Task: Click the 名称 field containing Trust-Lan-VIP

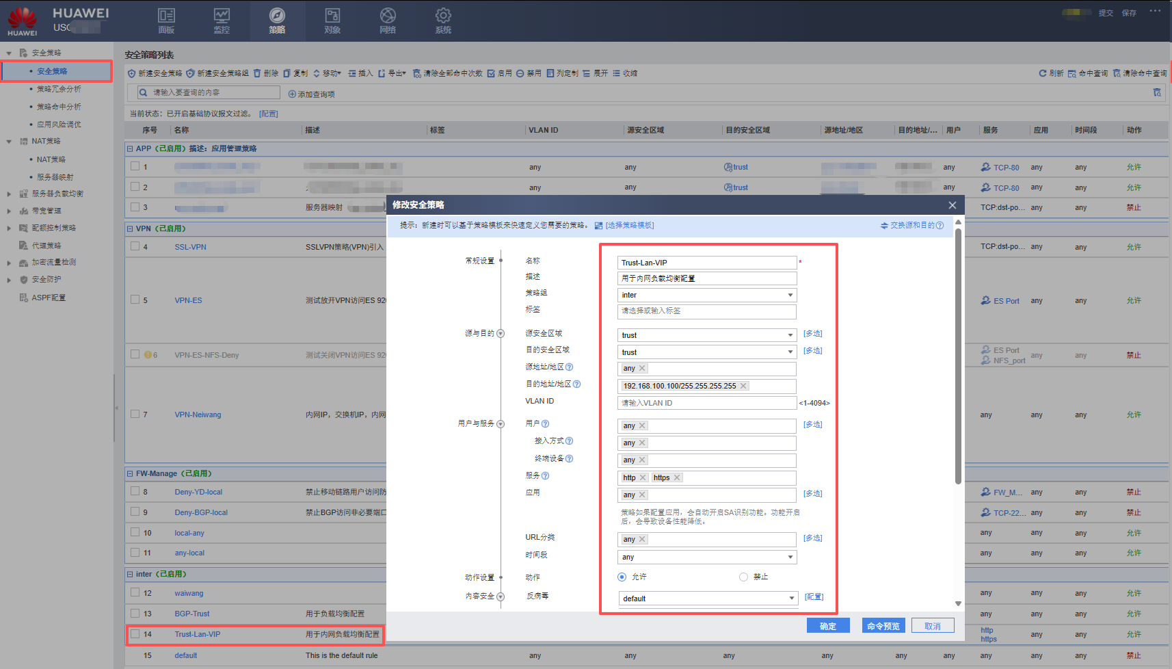Action: tap(707, 263)
